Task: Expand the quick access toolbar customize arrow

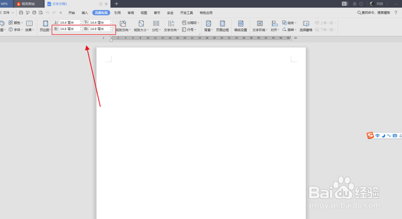Action: pos(61,12)
